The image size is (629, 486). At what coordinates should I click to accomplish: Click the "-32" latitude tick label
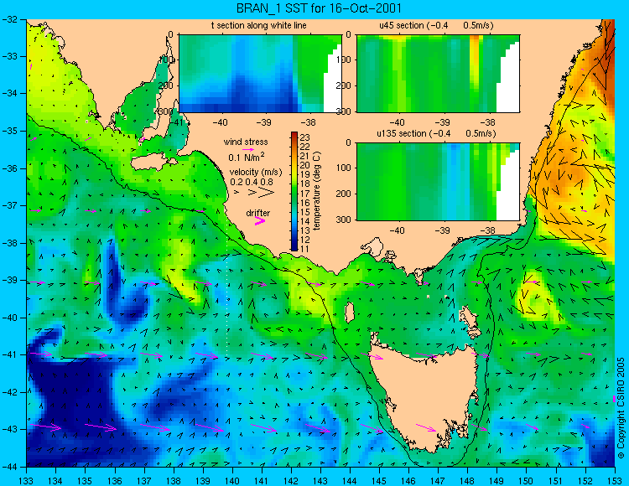click(x=9, y=19)
